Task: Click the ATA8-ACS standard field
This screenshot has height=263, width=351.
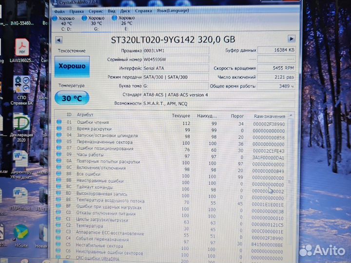Action: tap(219, 95)
